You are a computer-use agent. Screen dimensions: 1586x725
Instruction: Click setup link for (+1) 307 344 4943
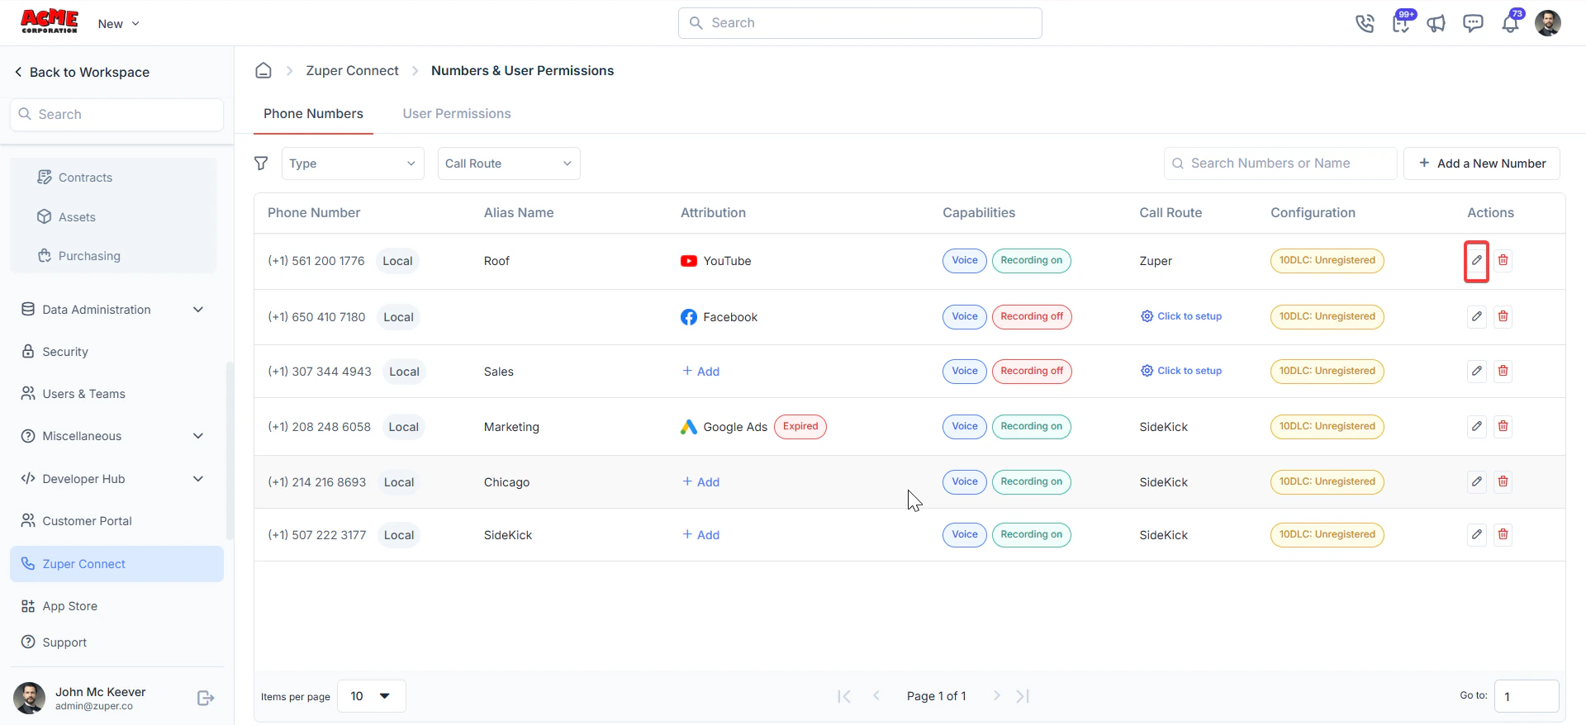pos(1181,371)
